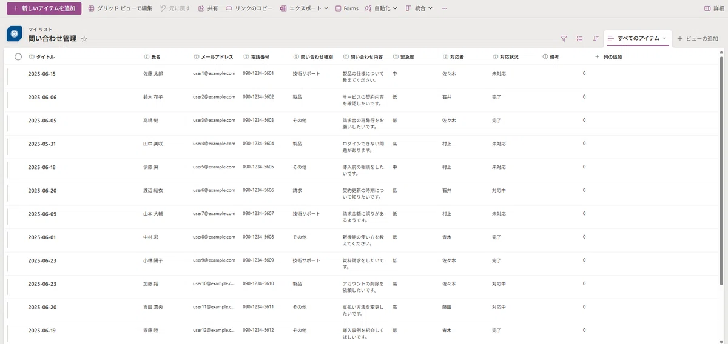Click the name 田中 美咲
This screenshot has width=728, height=344.
152,144
